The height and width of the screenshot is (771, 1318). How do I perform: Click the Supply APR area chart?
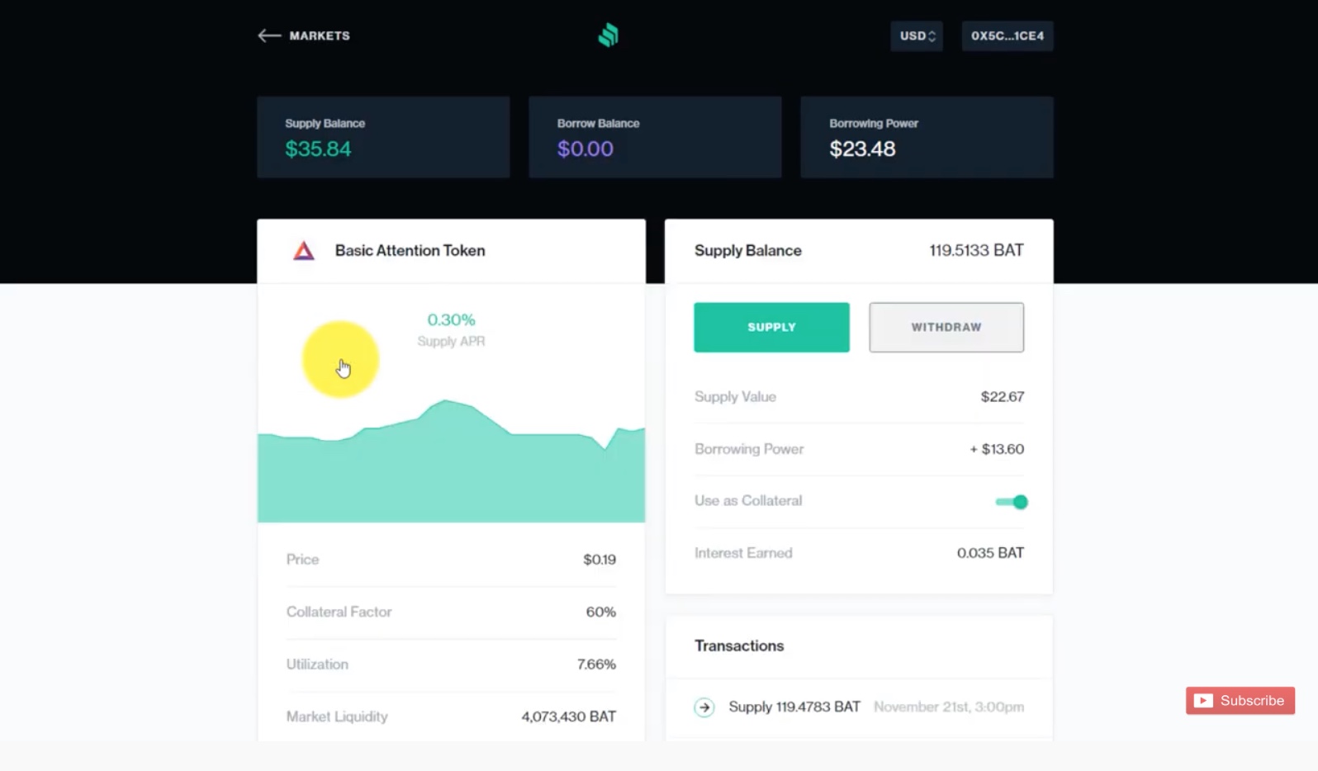pos(451,461)
